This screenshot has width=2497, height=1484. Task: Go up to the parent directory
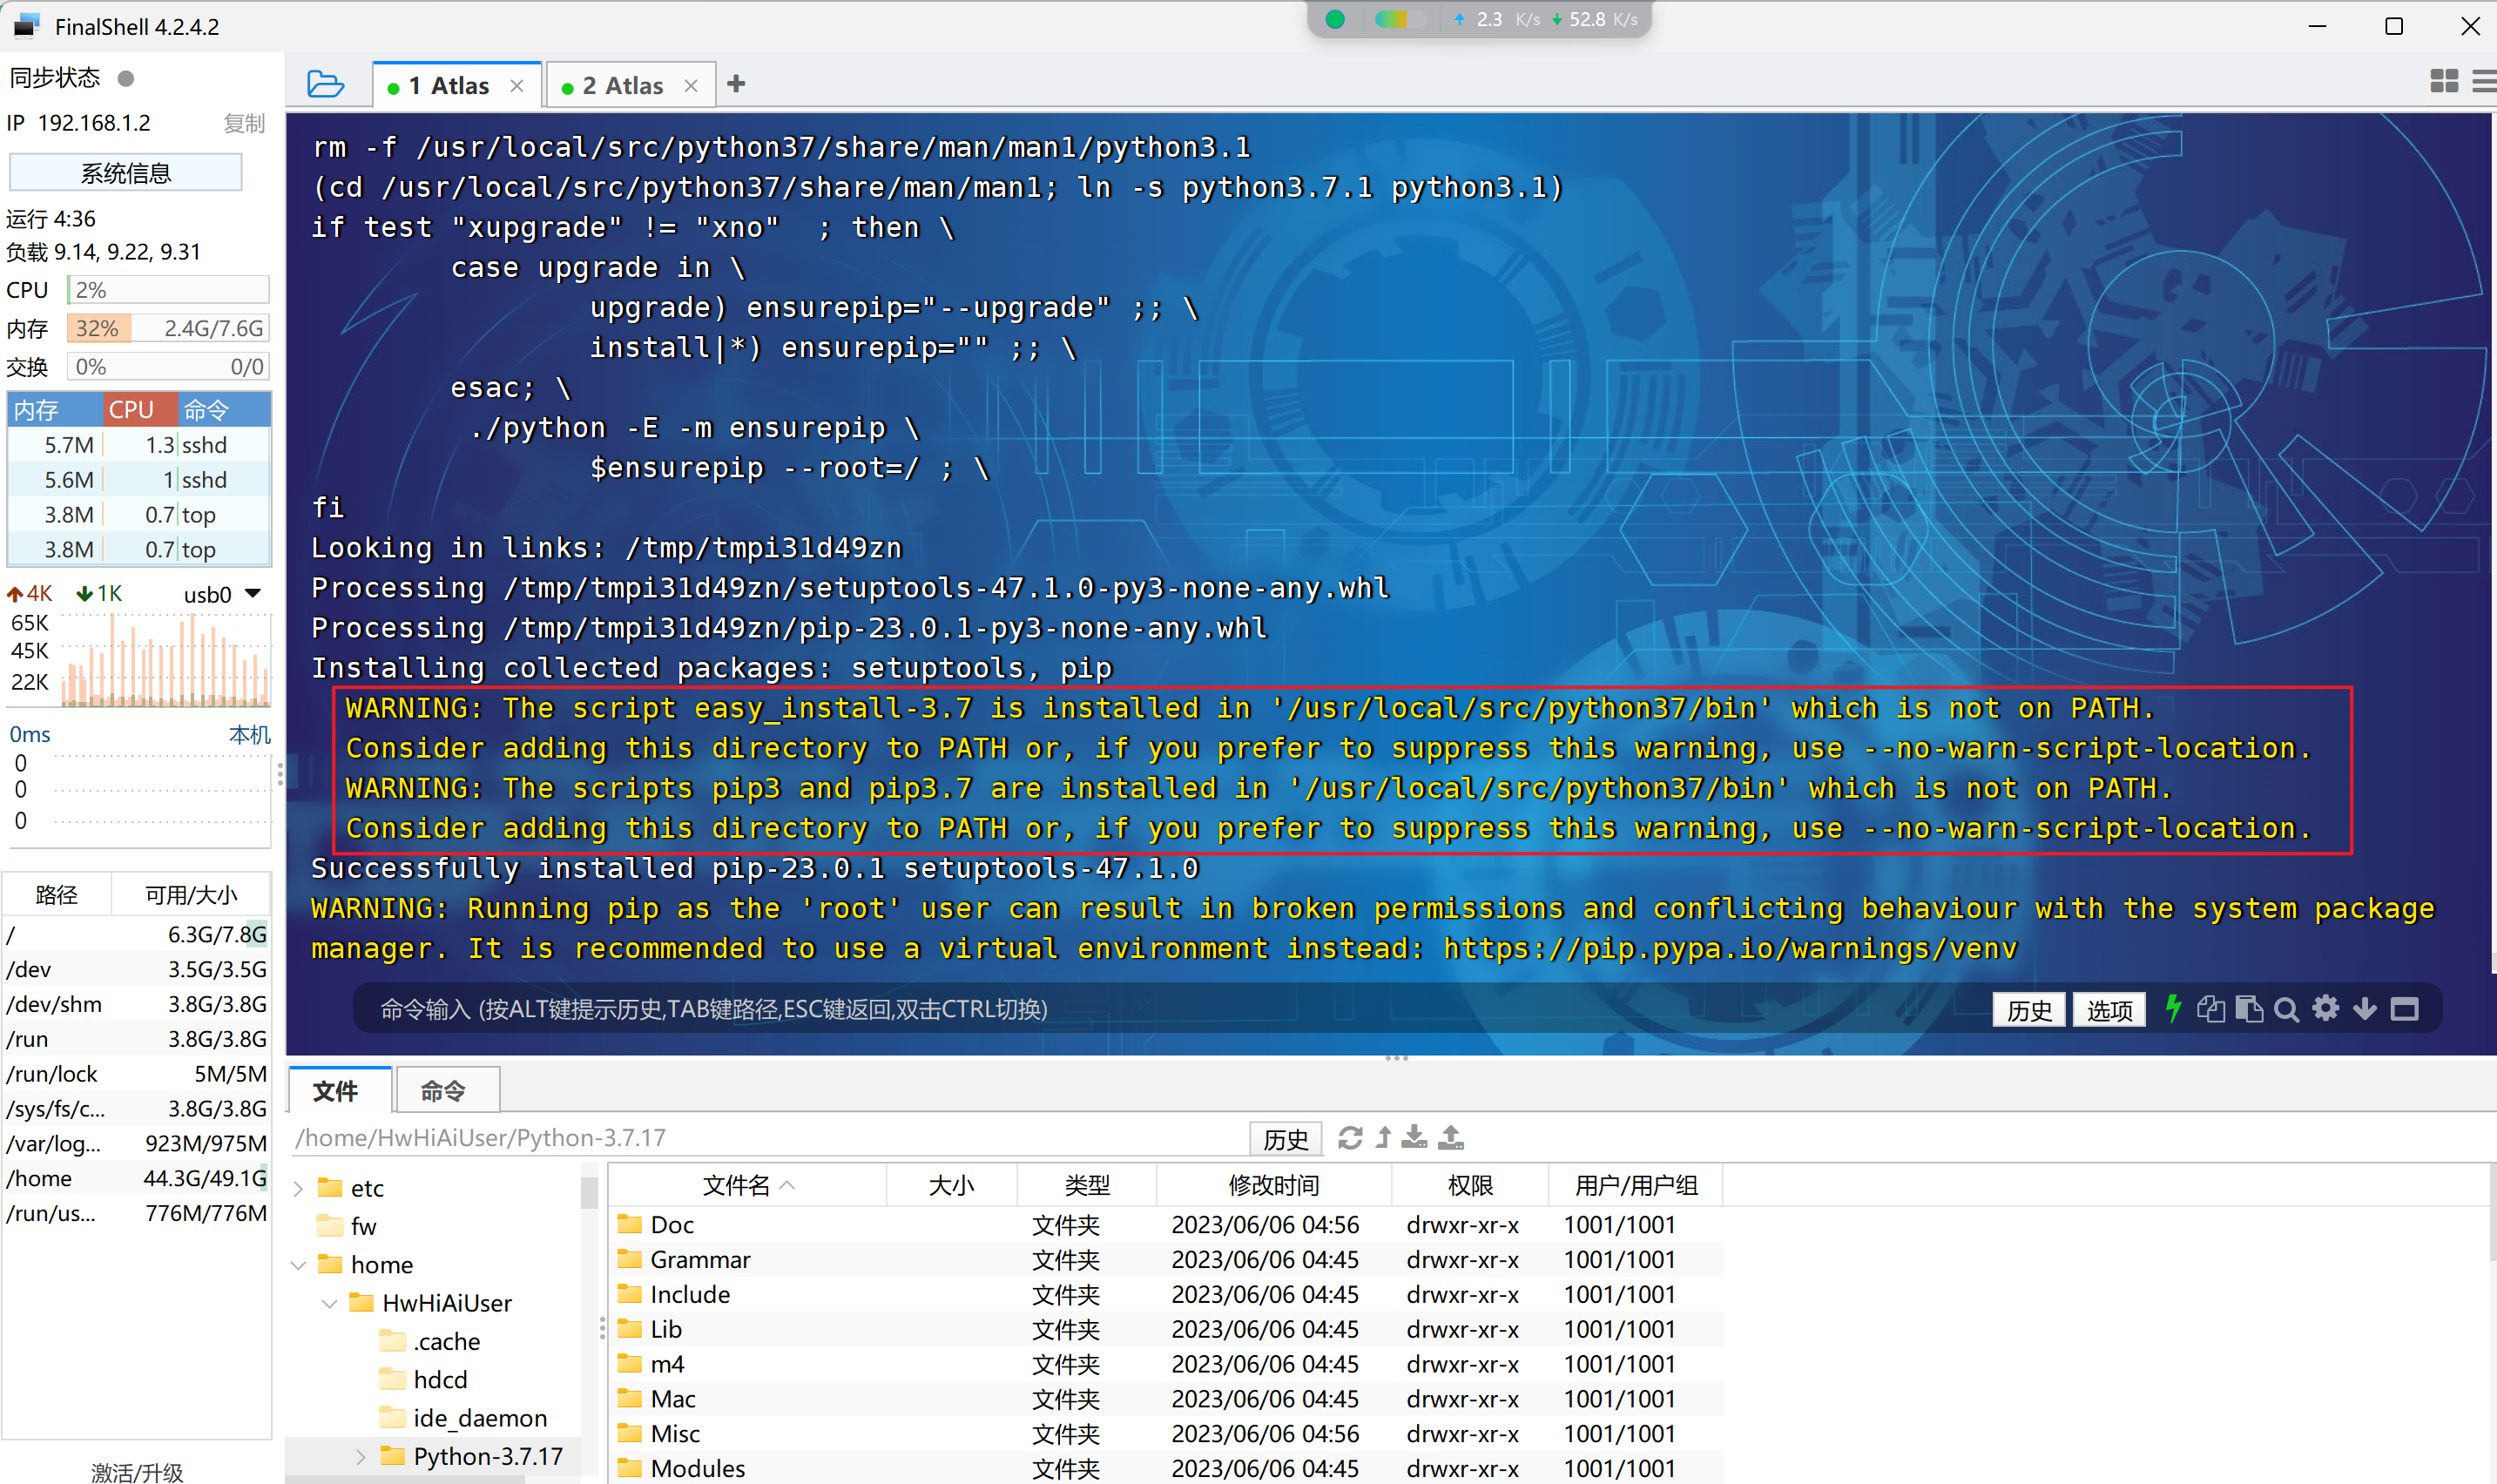tap(1383, 1138)
